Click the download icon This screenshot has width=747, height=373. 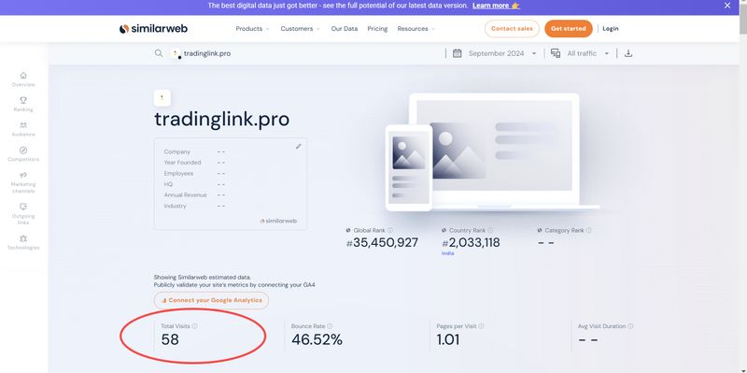[x=628, y=53]
